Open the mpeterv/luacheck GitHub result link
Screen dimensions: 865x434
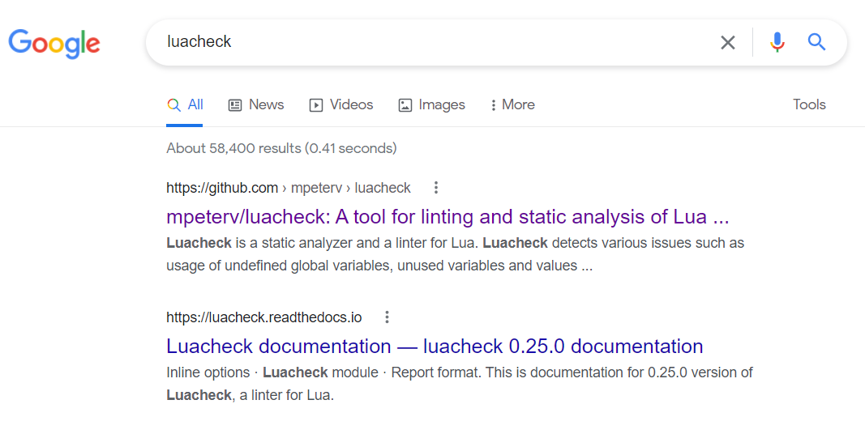tap(447, 217)
